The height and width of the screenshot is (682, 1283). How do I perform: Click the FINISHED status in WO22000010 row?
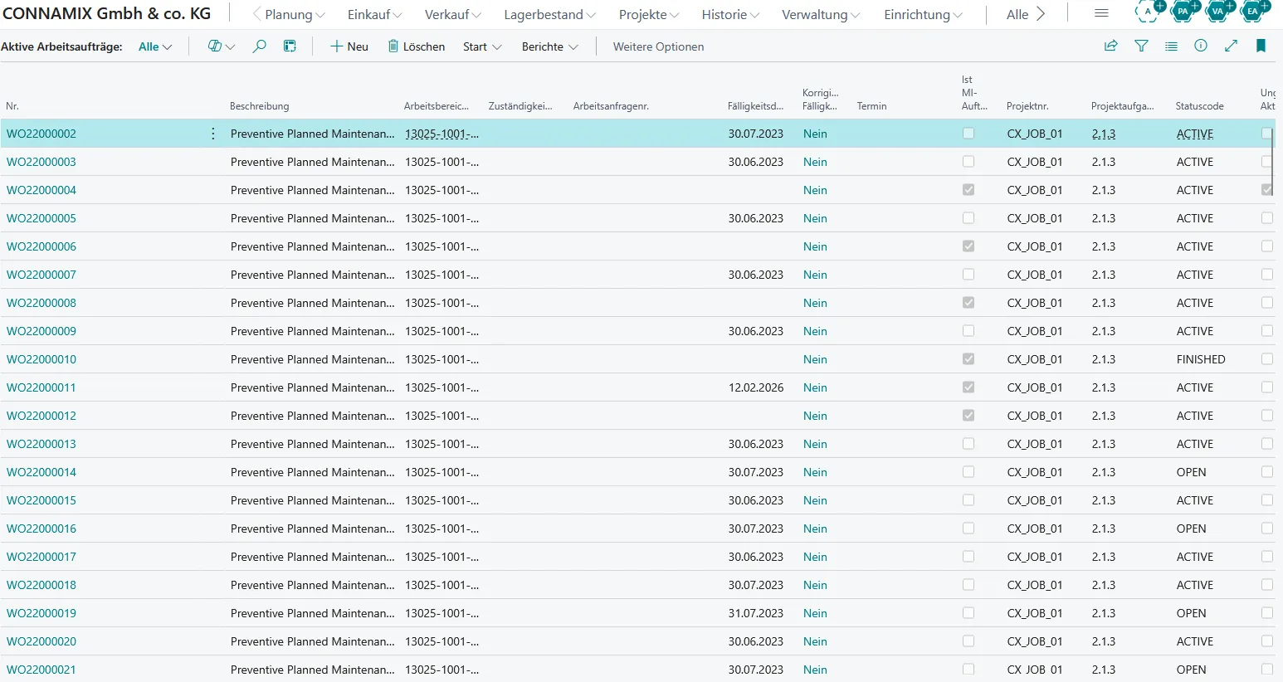coord(1201,359)
